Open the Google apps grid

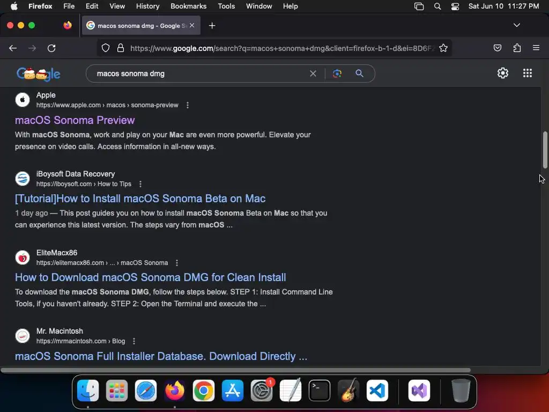tap(528, 73)
